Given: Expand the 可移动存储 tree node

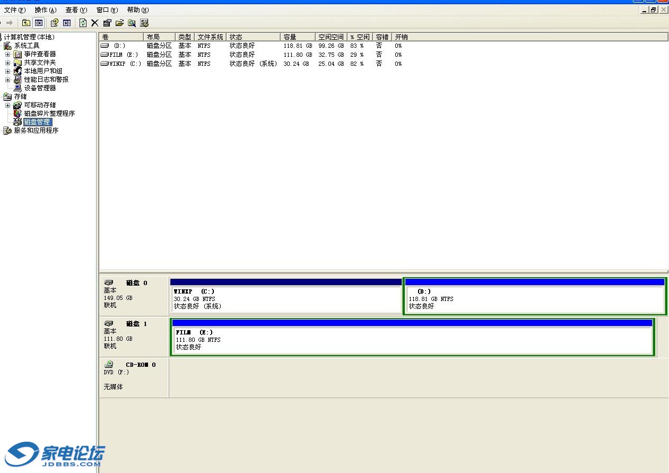Looking at the screenshot, I should coord(7,105).
